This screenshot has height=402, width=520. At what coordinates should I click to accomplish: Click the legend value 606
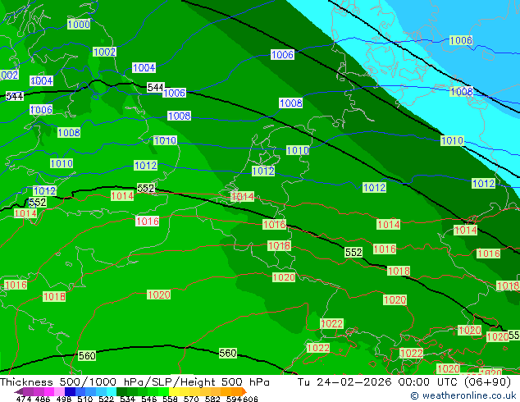(250, 399)
